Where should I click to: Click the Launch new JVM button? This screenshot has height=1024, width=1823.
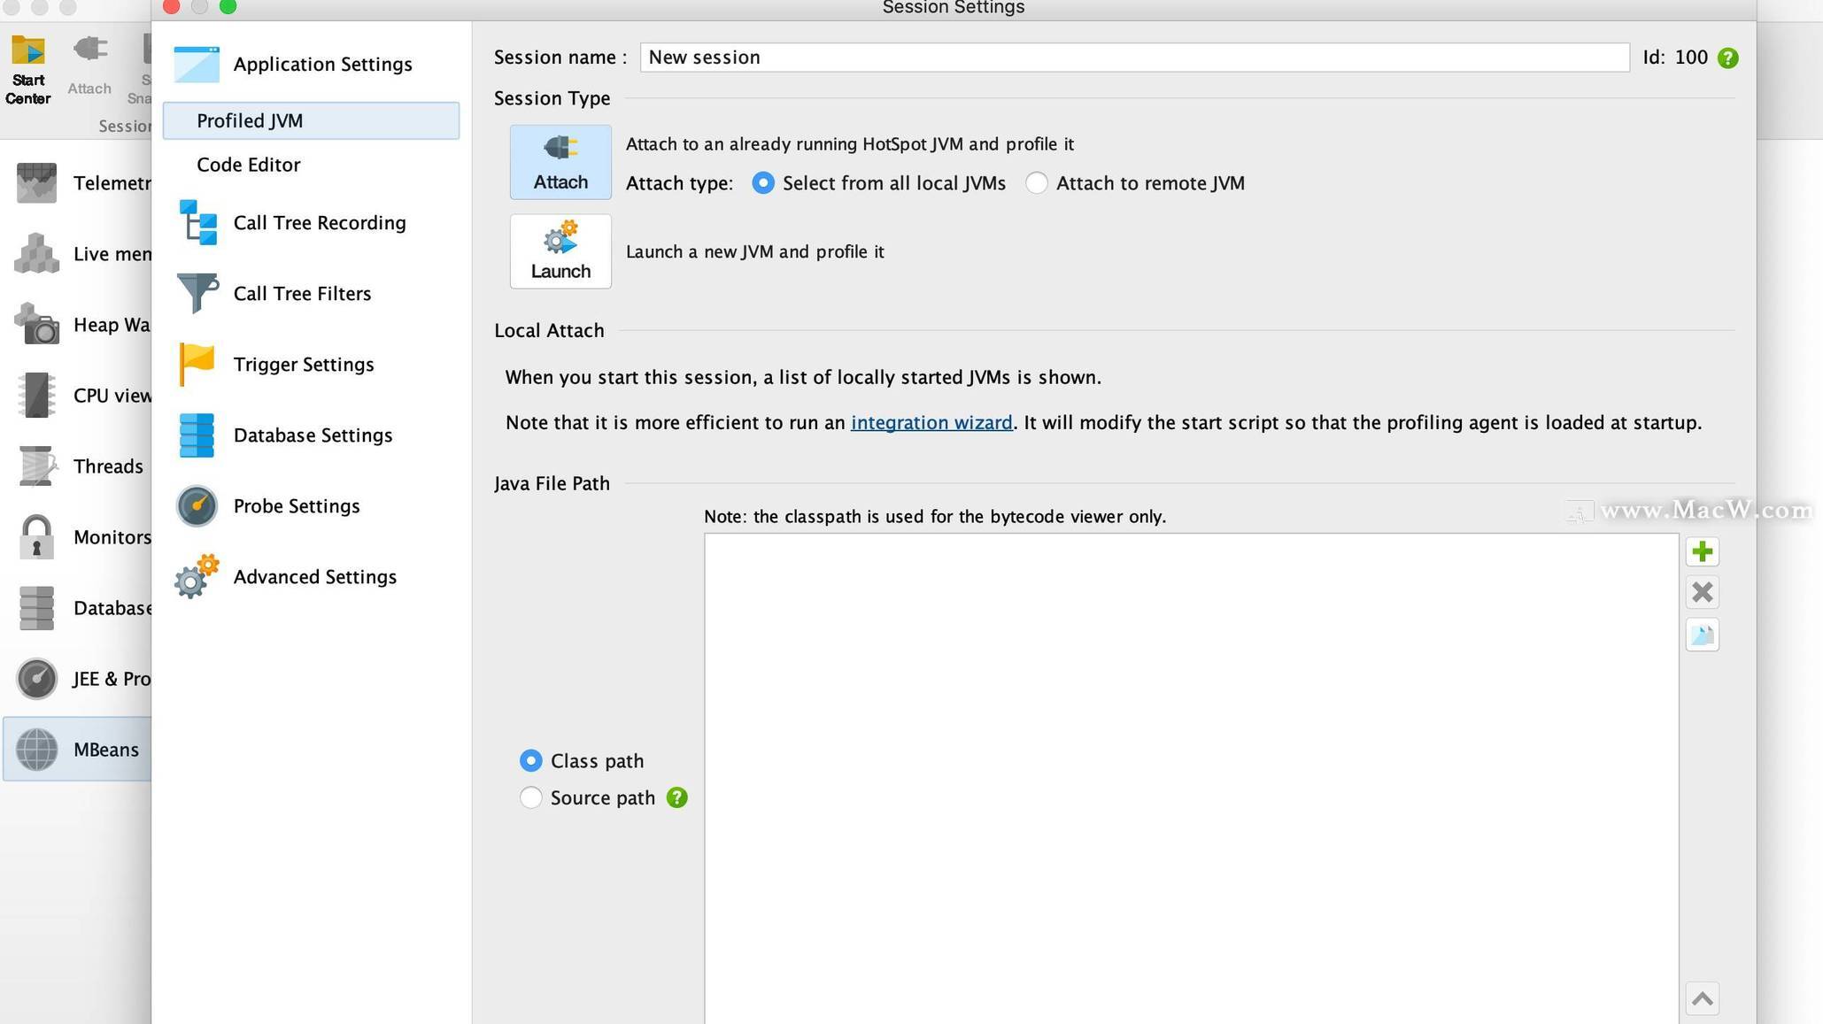(x=560, y=251)
